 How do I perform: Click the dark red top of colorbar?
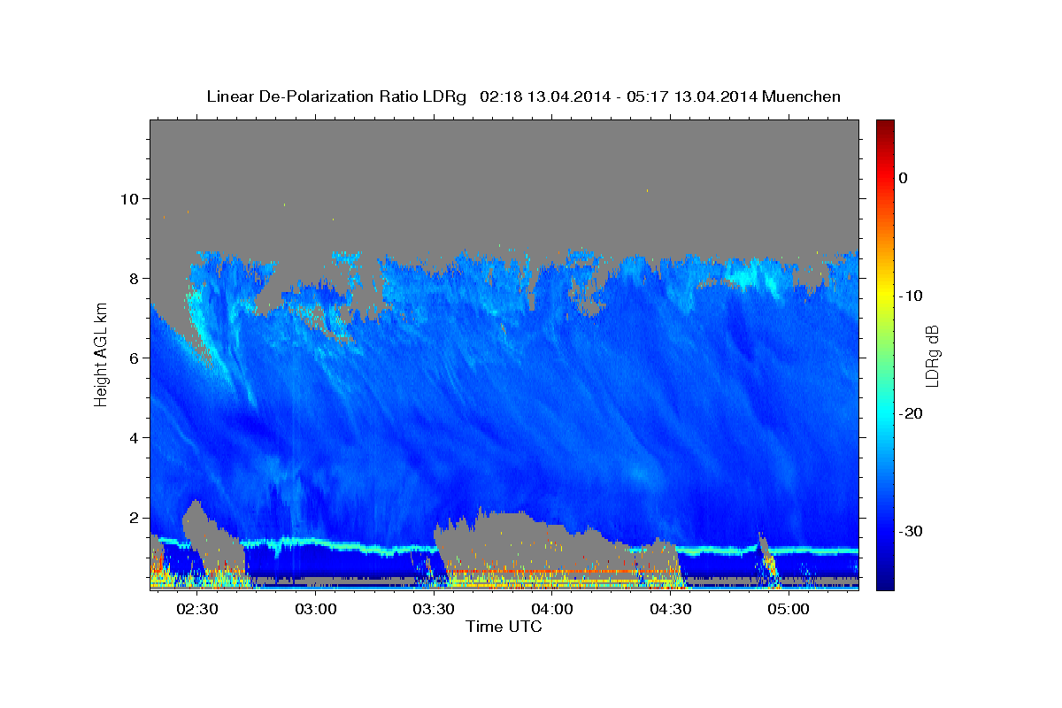885,126
